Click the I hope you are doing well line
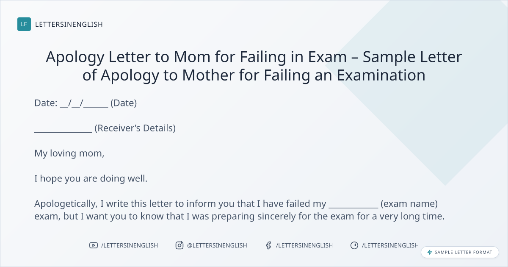The image size is (508, 267). [x=91, y=178]
